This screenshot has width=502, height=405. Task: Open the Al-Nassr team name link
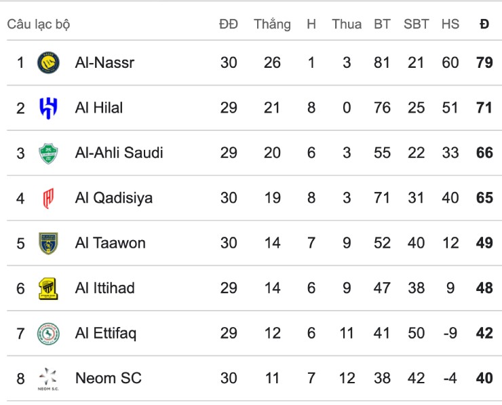tap(104, 62)
